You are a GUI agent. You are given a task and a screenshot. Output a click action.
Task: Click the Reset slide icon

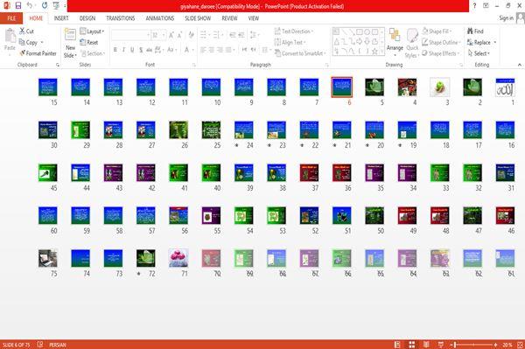[83, 42]
